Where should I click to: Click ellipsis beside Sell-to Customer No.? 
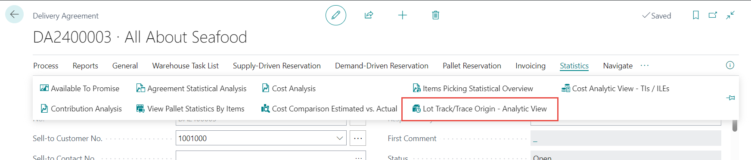click(x=358, y=138)
